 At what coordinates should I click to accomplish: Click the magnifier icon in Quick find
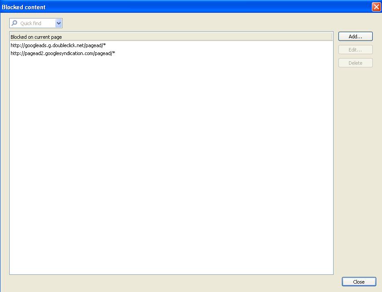click(15, 23)
